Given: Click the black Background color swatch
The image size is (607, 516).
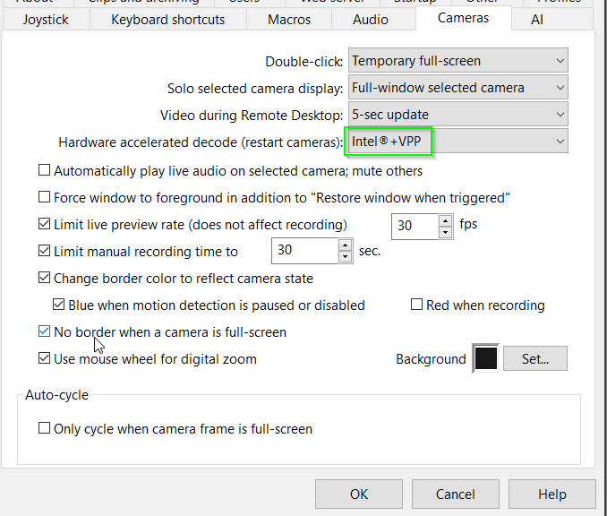Looking at the screenshot, I should click(486, 358).
